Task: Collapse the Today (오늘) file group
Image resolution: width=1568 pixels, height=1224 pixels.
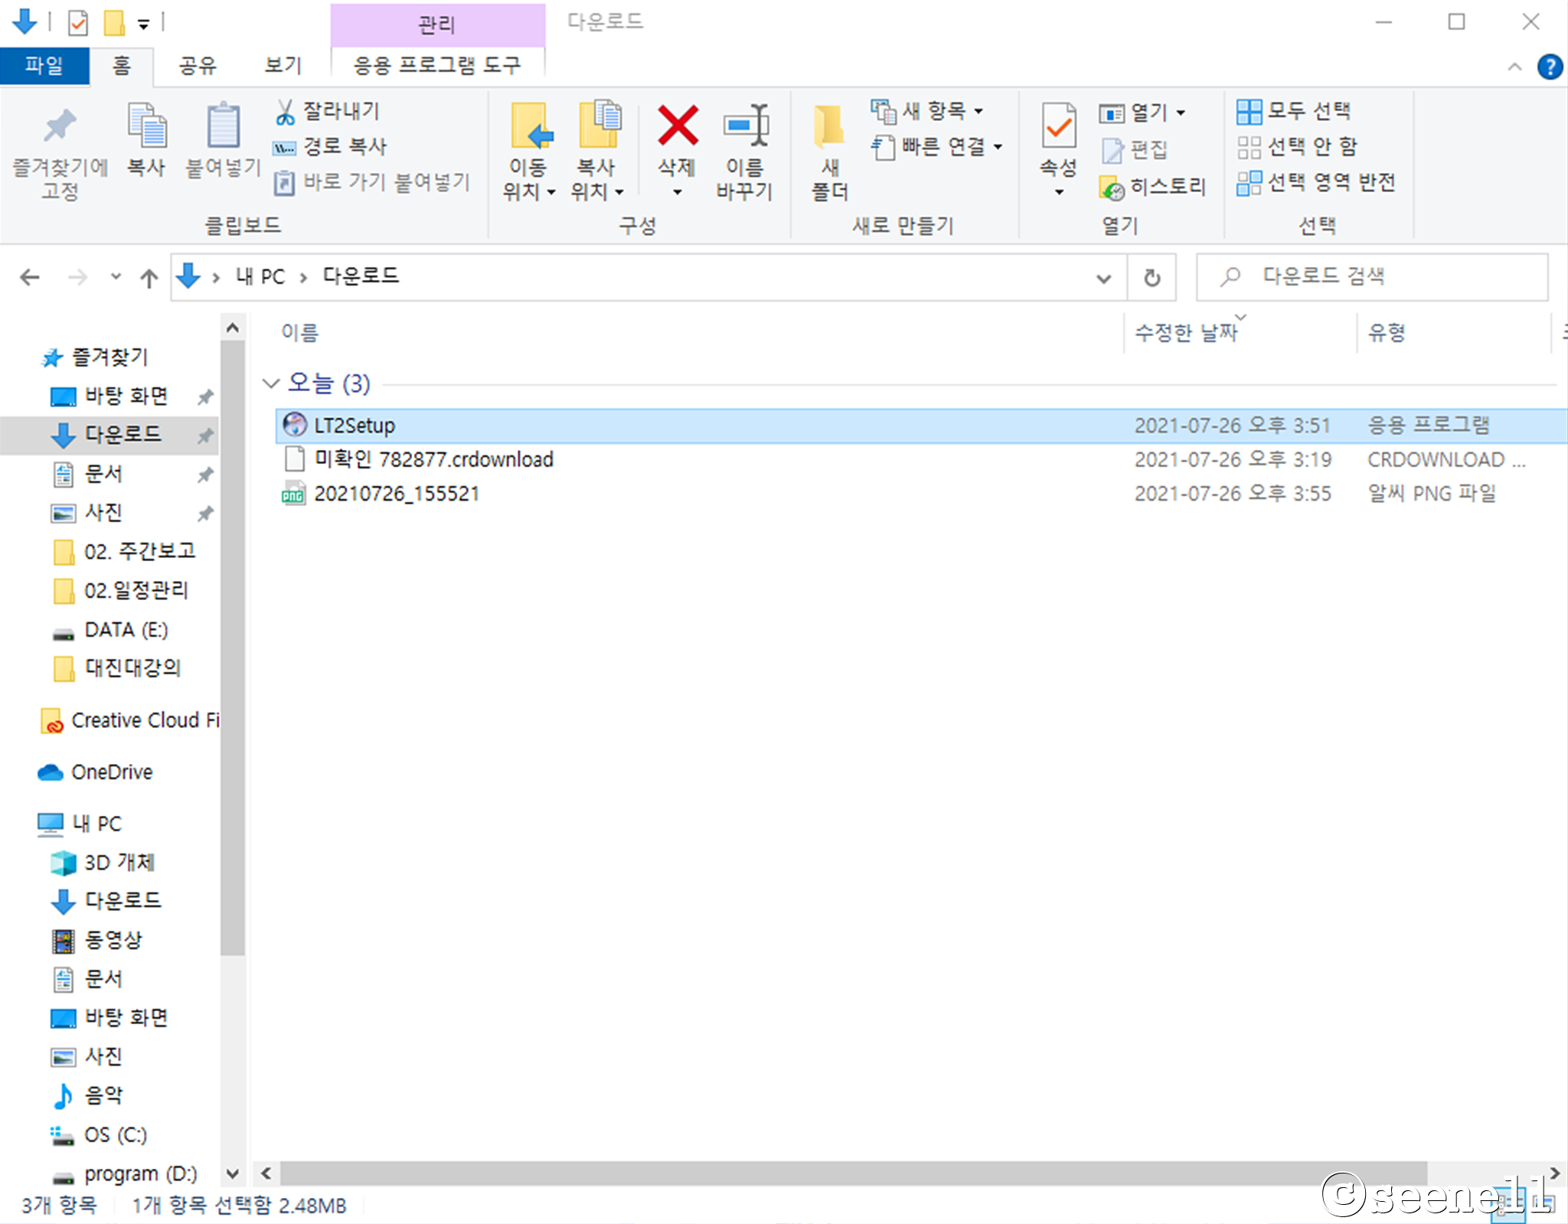Action: (270, 383)
